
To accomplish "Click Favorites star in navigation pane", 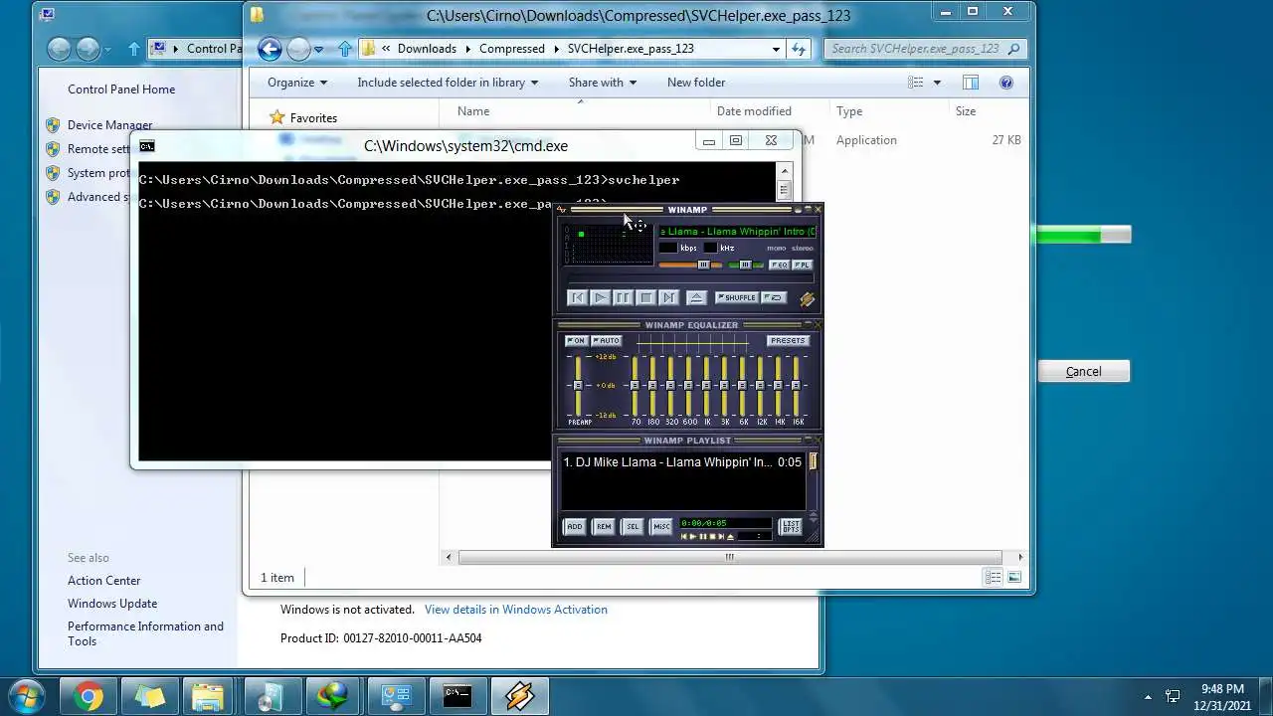I will tap(277, 117).
